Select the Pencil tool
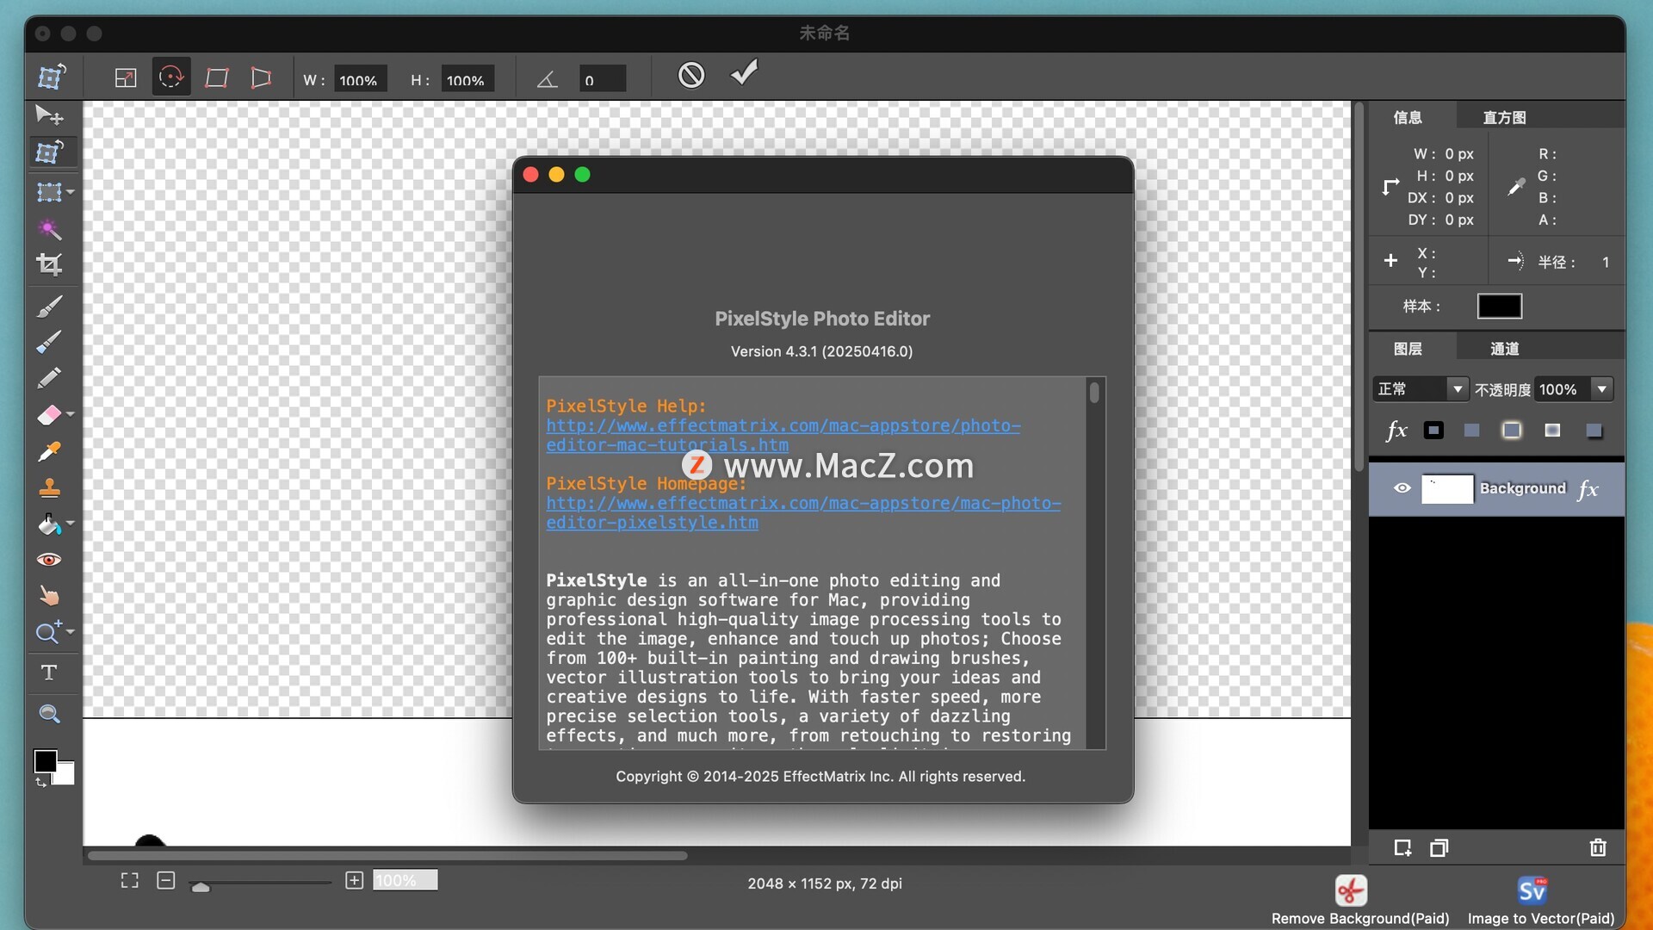Viewport: 1653px width, 930px height. (49, 378)
